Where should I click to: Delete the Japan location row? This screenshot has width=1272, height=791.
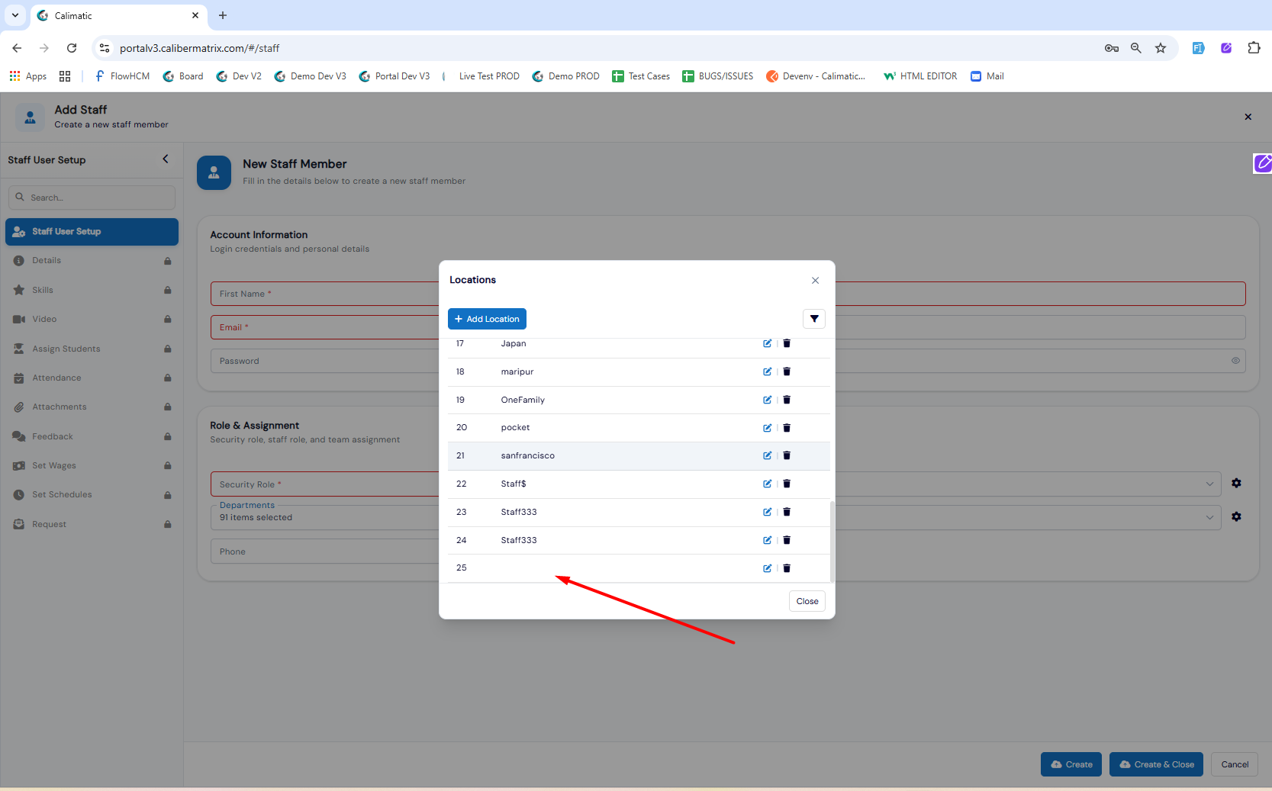(787, 343)
